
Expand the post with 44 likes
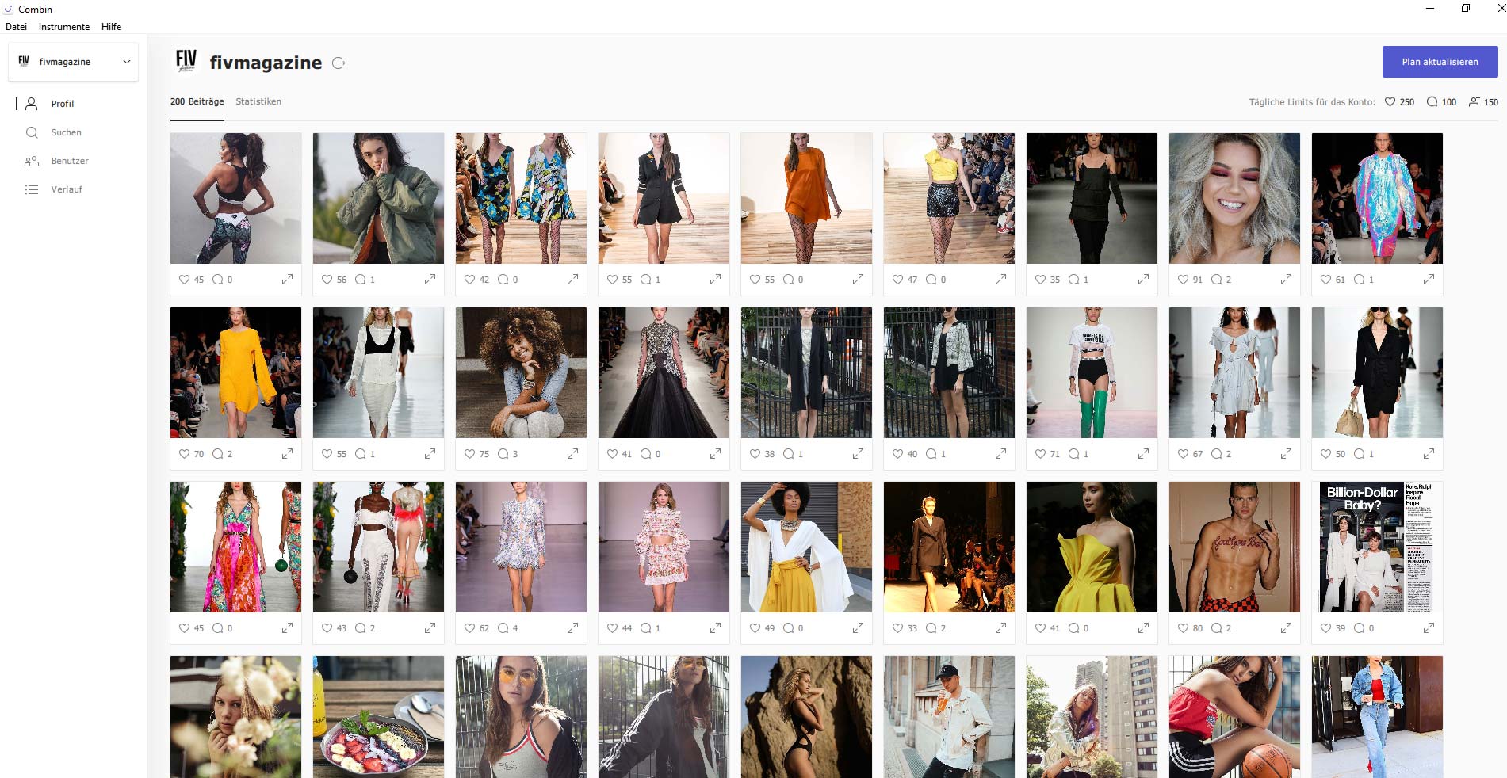(715, 628)
